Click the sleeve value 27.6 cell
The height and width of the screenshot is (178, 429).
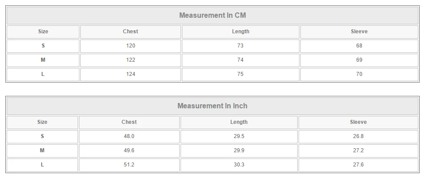pyautogui.click(x=358, y=165)
